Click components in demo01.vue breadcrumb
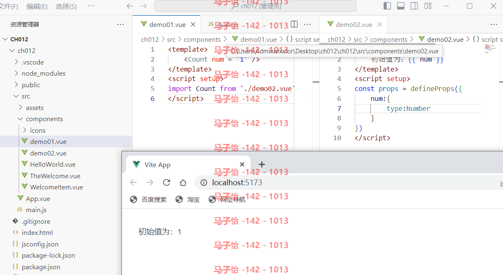Image resolution: width=503 pixels, height=275 pixels. (x=202, y=39)
